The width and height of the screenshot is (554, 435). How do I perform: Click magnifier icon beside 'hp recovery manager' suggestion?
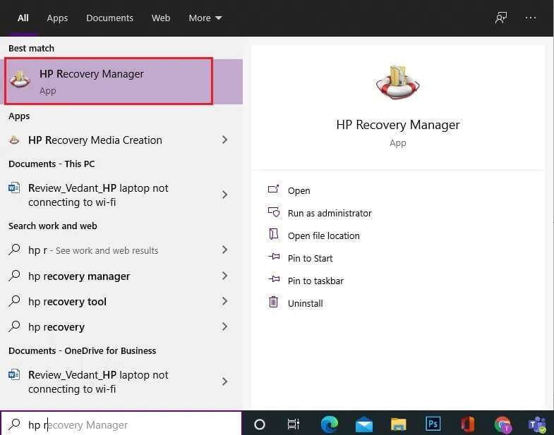pyautogui.click(x=14, y=276)
